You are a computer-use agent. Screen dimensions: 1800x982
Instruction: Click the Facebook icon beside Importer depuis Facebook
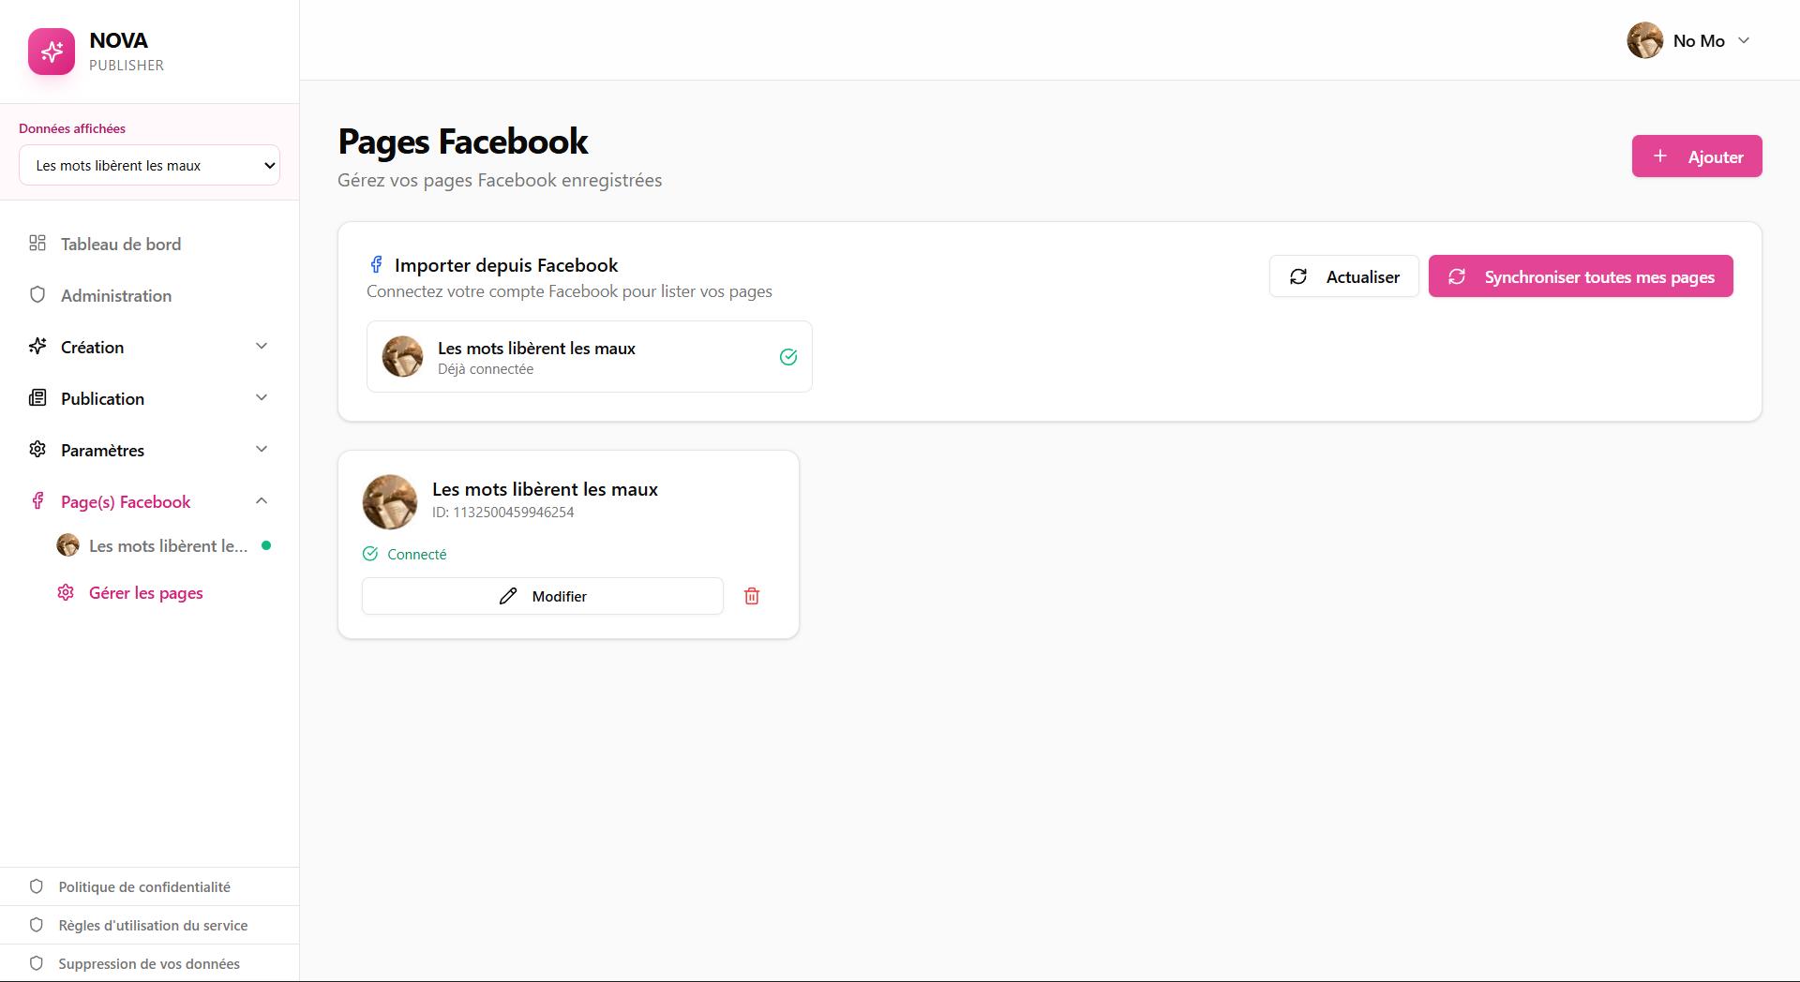376,265
